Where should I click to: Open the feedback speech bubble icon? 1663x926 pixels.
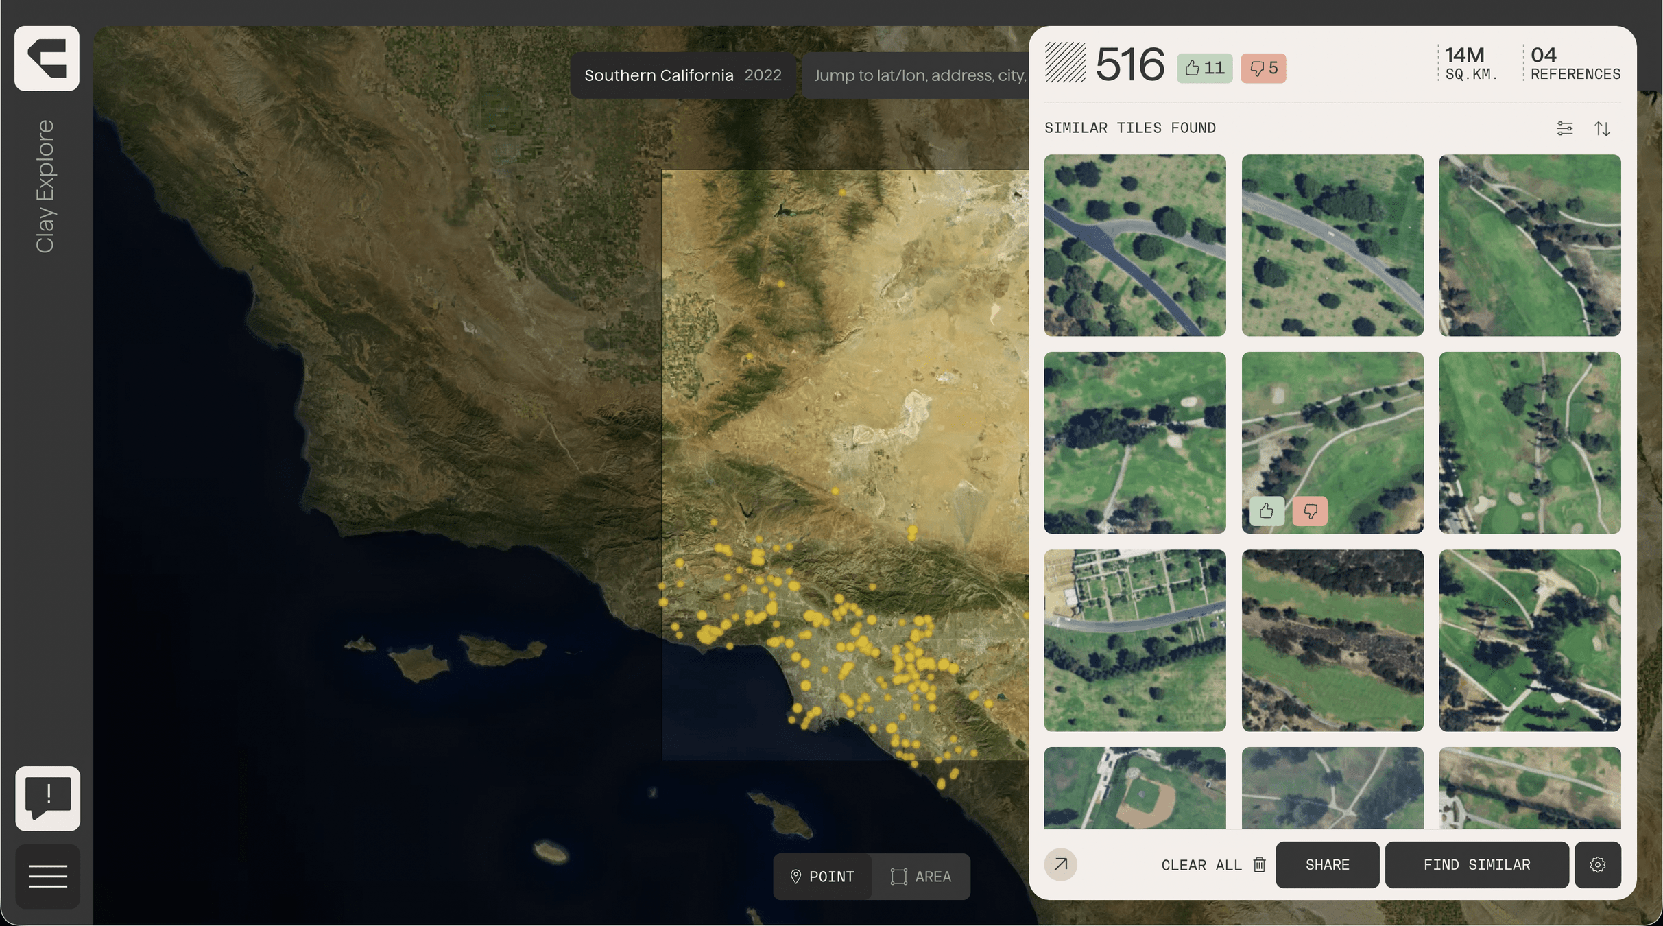[47, 798]
